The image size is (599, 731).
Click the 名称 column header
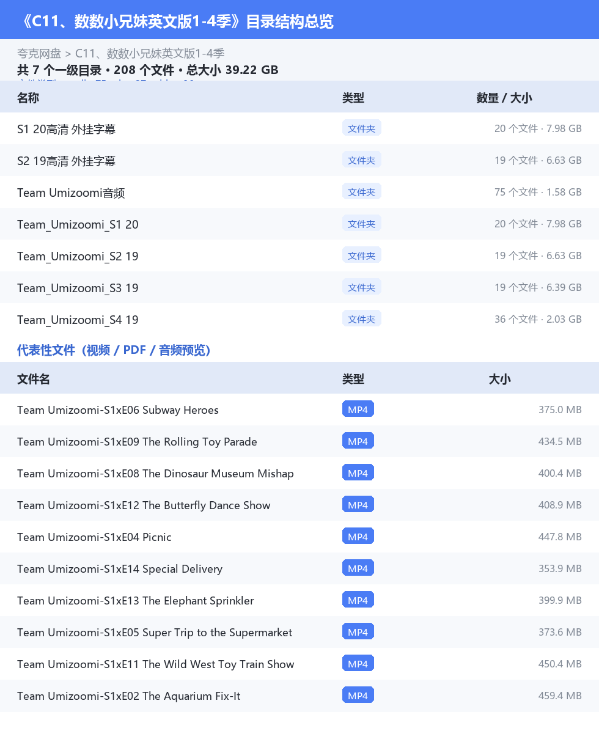(x=28, y=98)
